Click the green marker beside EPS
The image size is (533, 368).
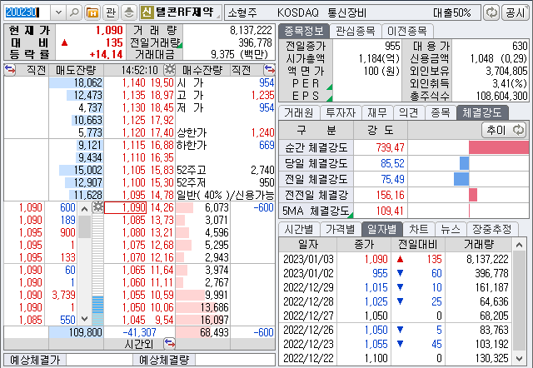pyautogui.click(x=330, y=99)
